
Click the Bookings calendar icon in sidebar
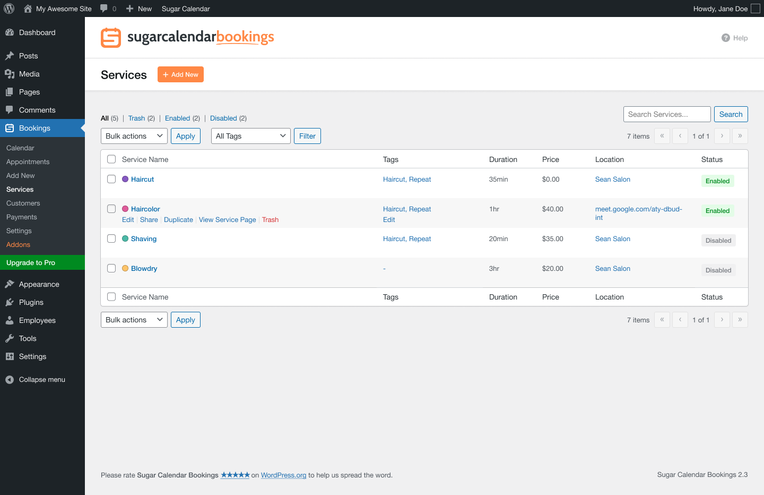pos(10,128)
